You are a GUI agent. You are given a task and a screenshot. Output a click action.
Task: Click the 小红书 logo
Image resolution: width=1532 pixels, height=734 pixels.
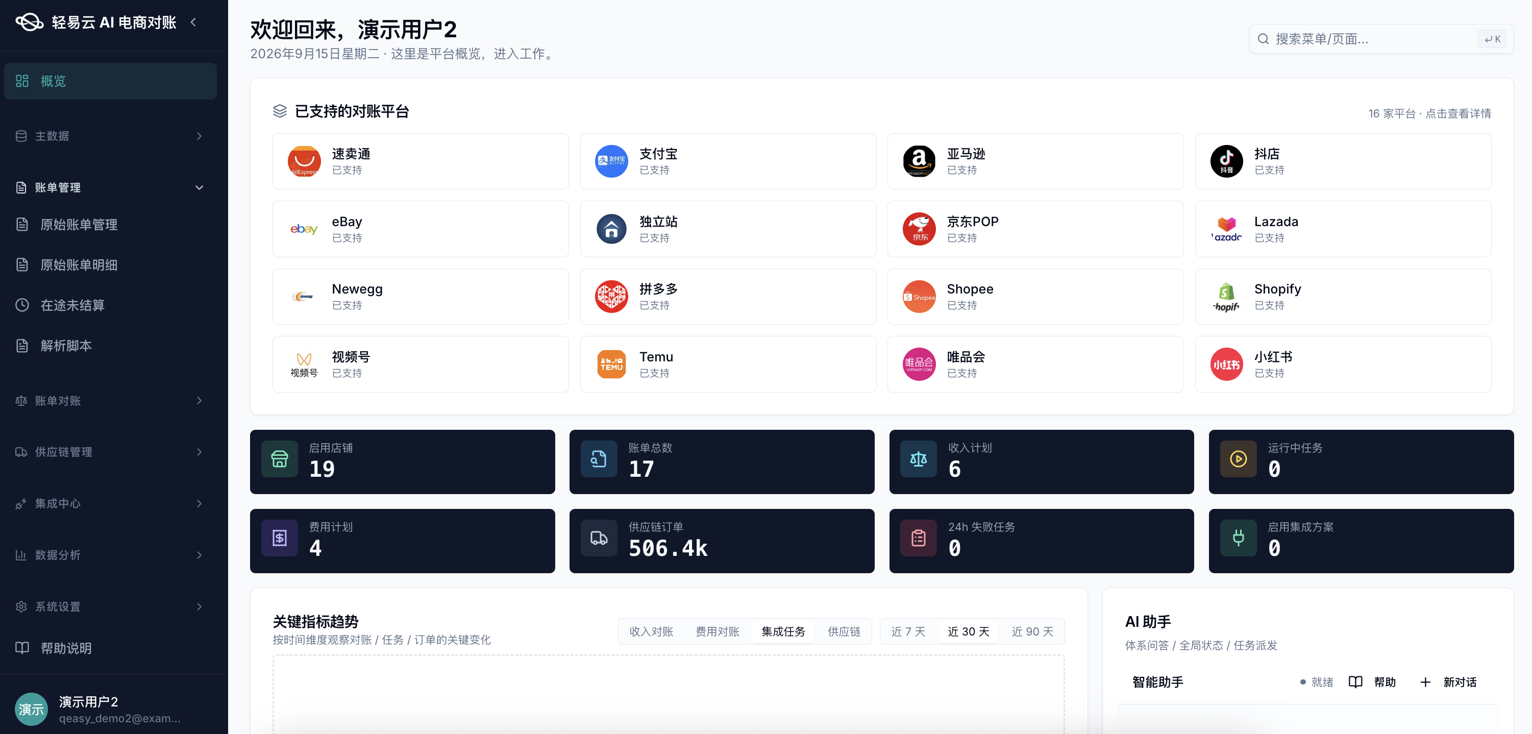(x=1226, y=364)
